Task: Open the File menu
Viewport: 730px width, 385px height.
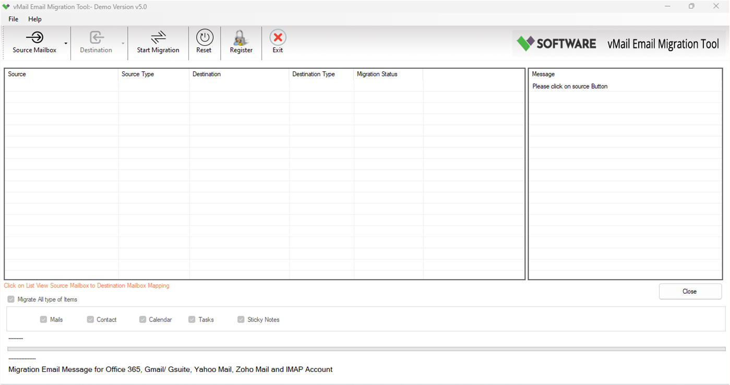Action: 13,19
